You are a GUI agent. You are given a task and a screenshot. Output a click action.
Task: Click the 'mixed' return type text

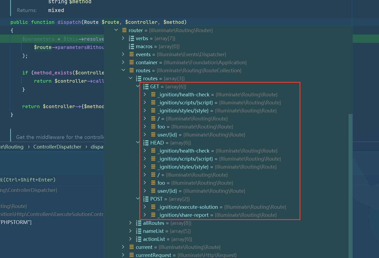click(x=56, y=10)
